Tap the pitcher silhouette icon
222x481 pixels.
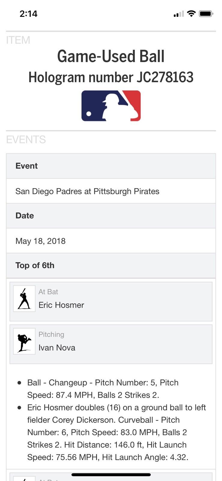(24, 341)
